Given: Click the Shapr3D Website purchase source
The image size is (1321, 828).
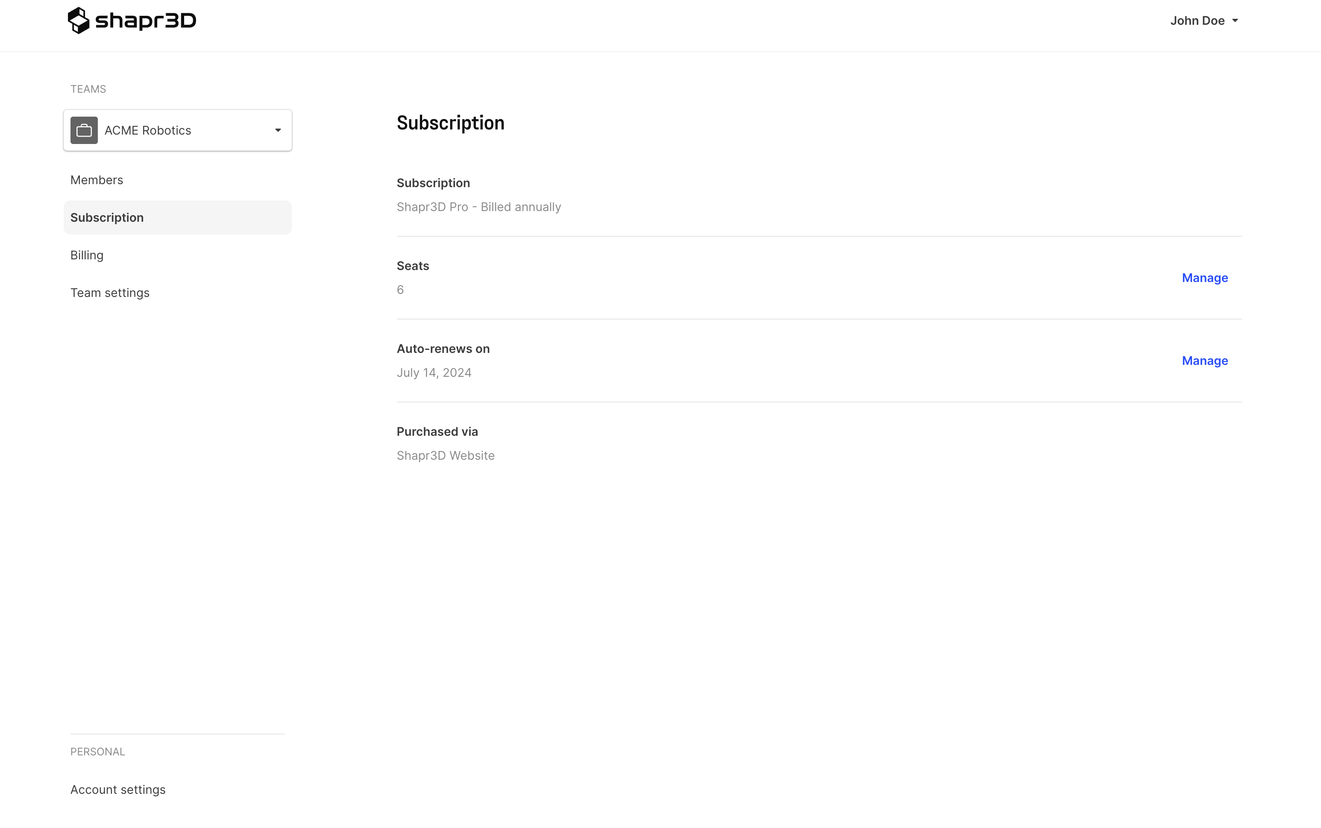Looking at the screenshot, I should [445, 455].
